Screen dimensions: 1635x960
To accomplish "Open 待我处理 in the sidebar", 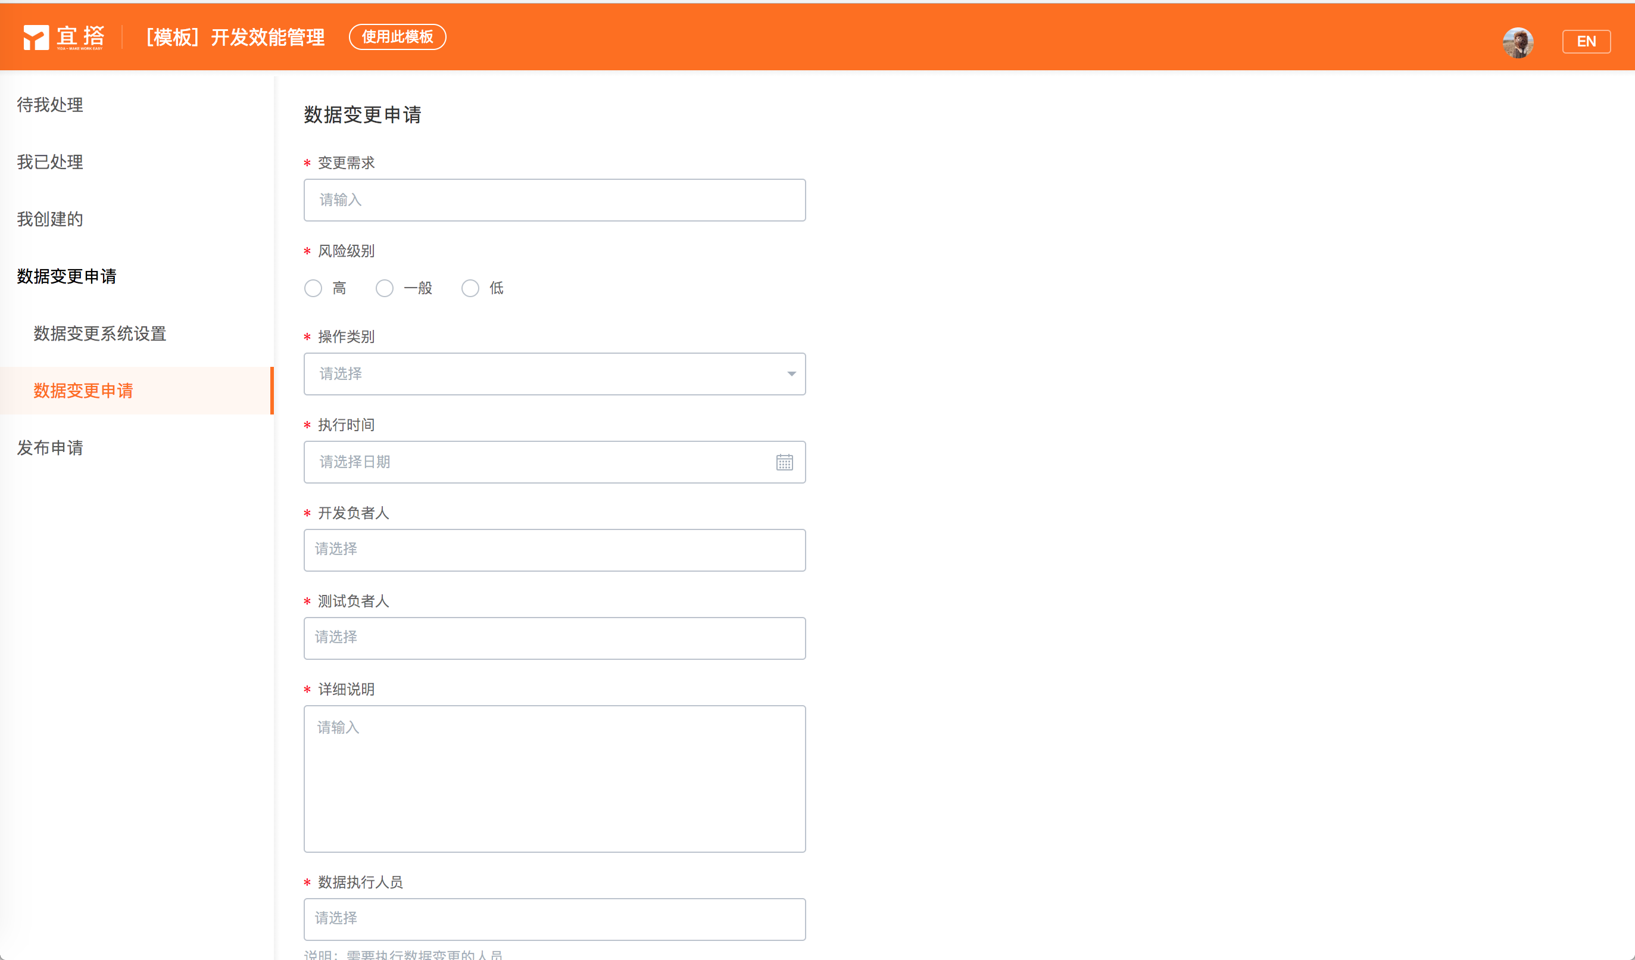I will click(50, 104).
